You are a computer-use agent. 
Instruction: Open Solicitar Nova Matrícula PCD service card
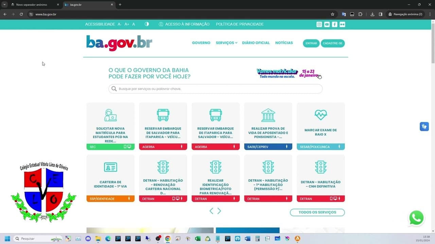click(110, 126)
